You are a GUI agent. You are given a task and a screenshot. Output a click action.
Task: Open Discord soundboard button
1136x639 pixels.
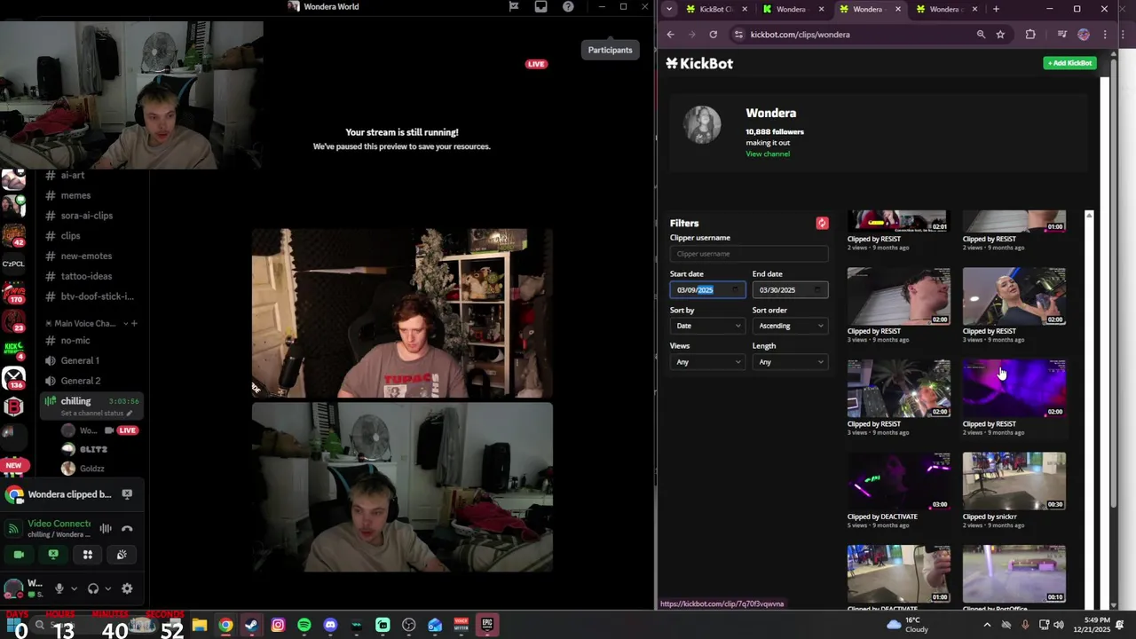coord(122,555)
